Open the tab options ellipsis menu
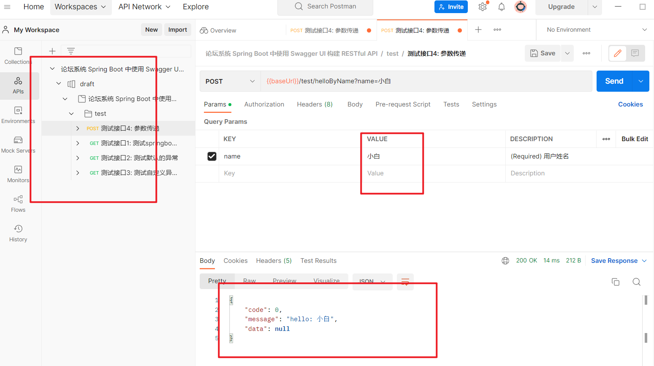 pyautogui.click(x=497, y=30)
